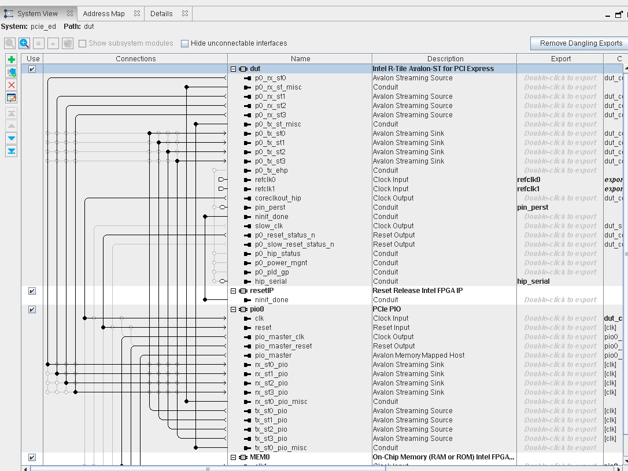Click the blue move to bottom icon

tap(12, 151)
